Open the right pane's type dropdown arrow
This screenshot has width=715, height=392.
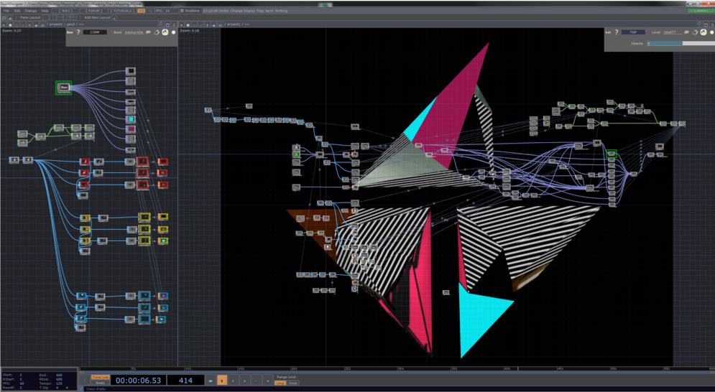[x=183, y=24]
